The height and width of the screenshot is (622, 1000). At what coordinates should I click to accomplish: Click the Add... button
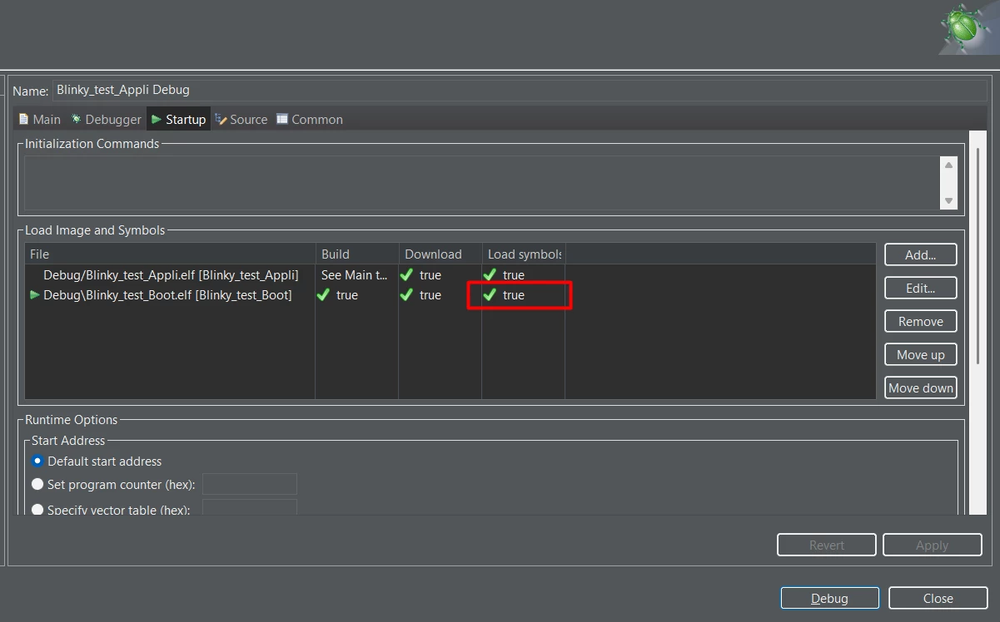(x=920, y=254)
